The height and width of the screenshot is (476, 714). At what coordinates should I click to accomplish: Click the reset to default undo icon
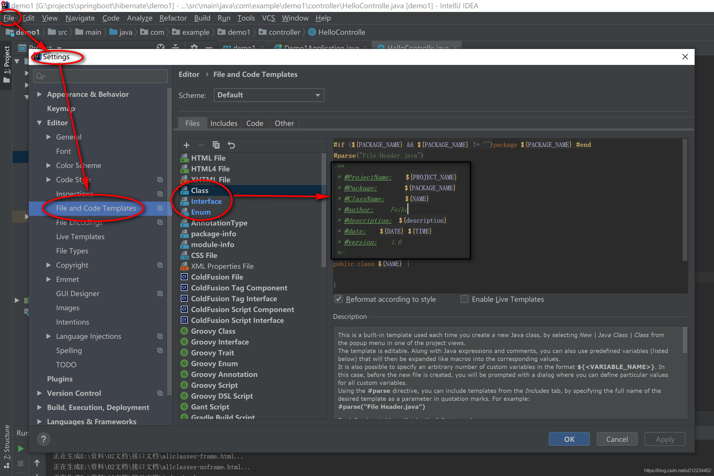231,145
